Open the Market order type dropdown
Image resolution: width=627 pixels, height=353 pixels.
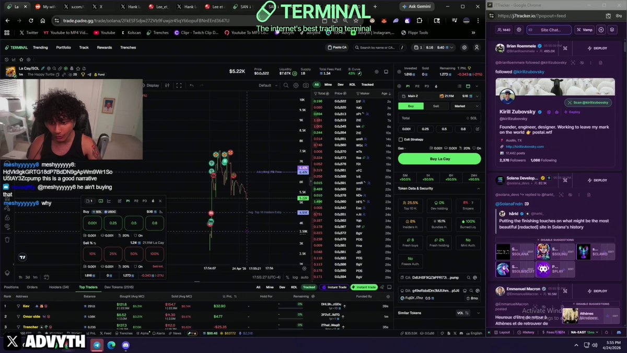pyautogui.click(x=466, y=106)
